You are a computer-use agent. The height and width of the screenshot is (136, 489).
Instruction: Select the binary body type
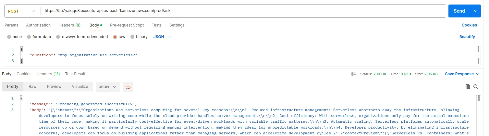coord(132,37)
